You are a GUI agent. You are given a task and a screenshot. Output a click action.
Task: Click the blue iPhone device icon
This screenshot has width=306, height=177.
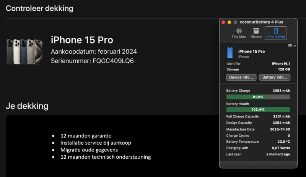(x=230, y=53)
